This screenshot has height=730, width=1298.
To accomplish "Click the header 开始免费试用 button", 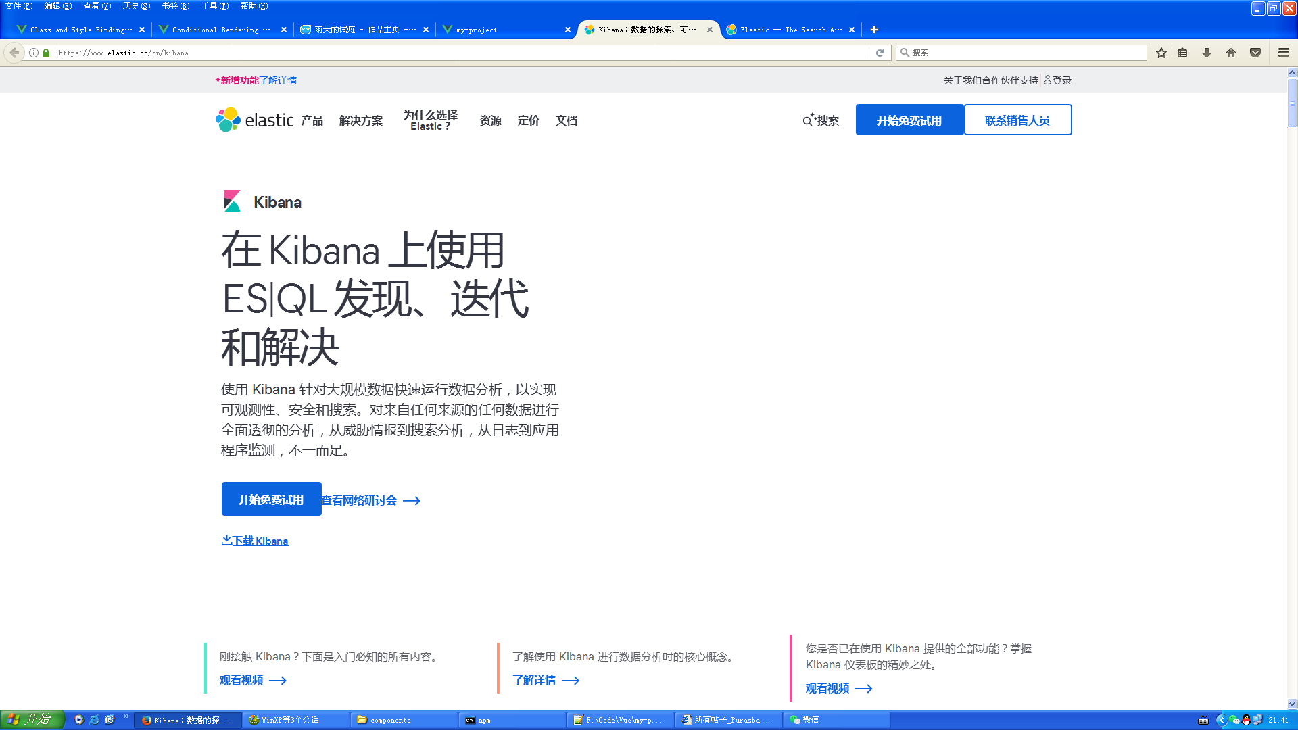I will 909,120.
